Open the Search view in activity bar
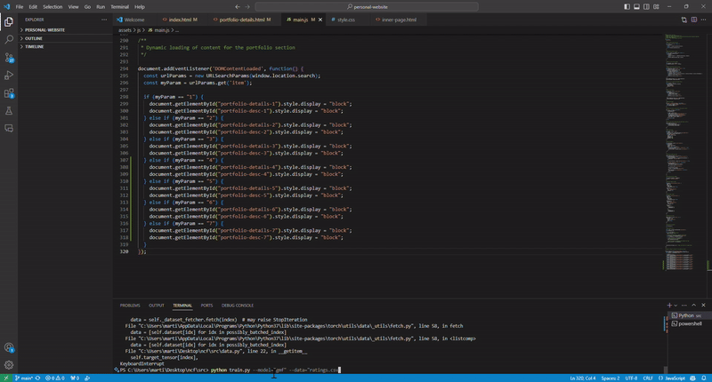The image size is (712, 382). pos(9,39)
